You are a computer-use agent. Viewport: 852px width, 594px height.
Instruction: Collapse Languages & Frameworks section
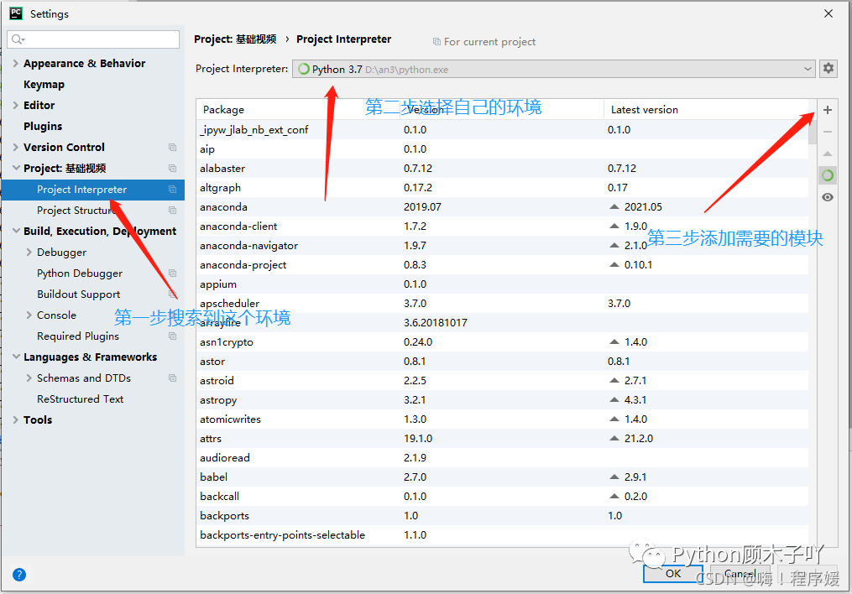click(16, 357)
